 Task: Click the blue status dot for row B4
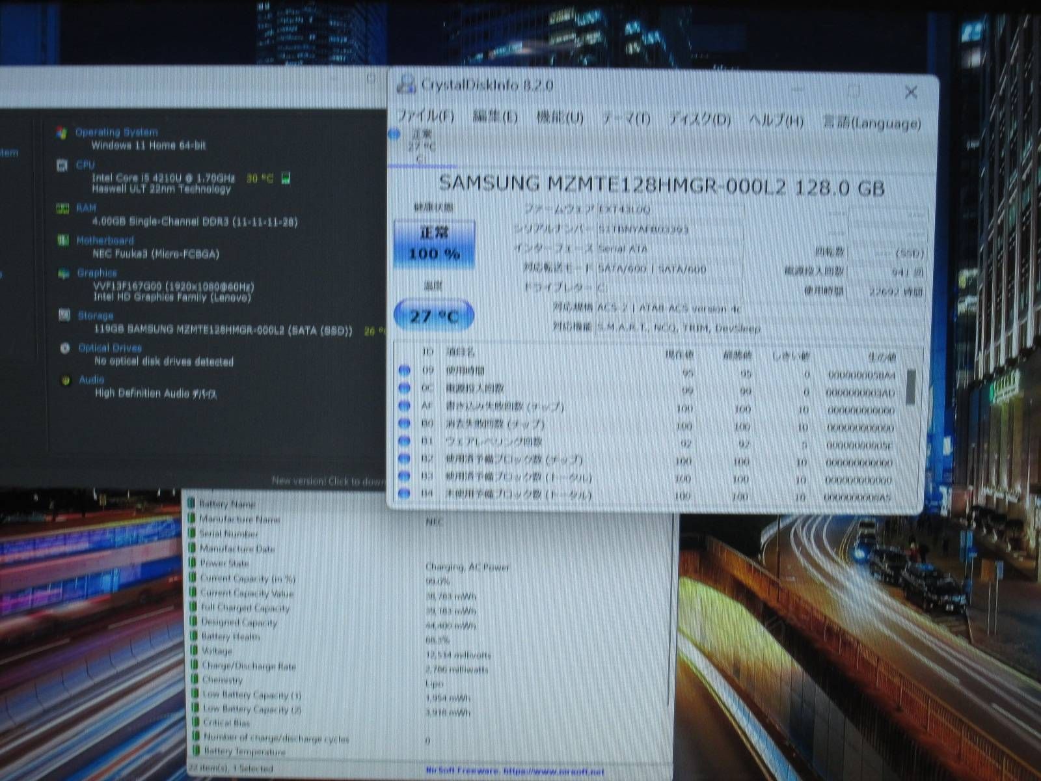(x=404, y=493)
